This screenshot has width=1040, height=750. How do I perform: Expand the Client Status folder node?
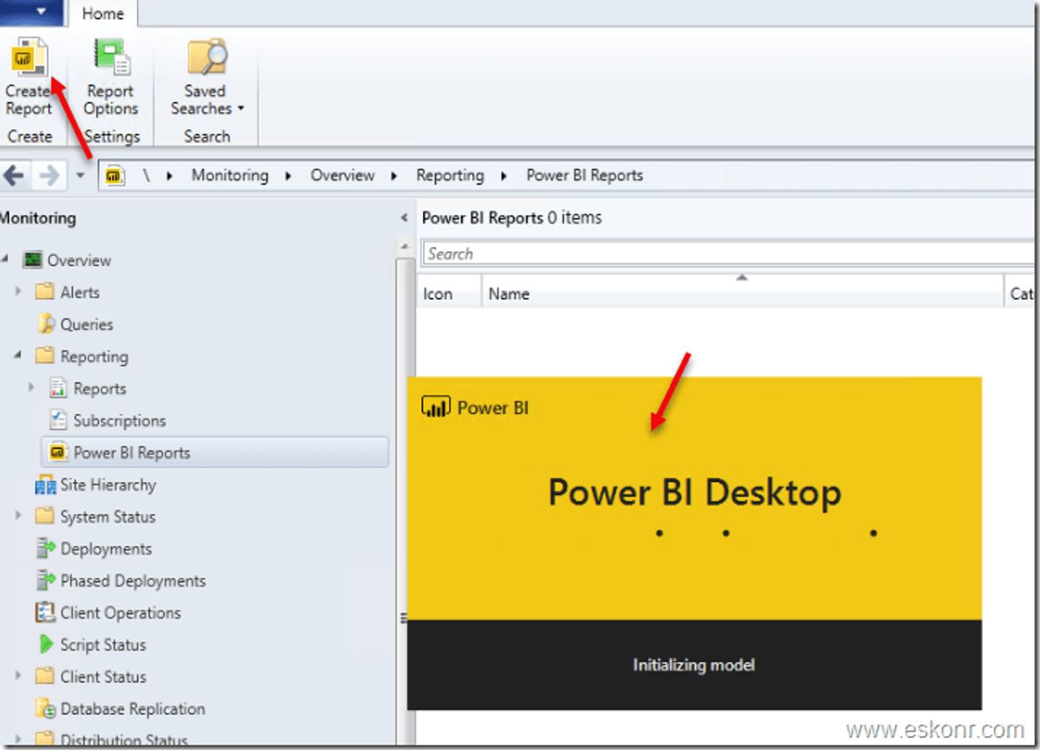[19, 676]
